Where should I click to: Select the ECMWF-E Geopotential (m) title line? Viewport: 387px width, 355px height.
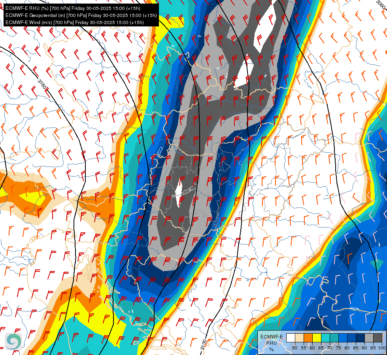[x=81, y=15]
